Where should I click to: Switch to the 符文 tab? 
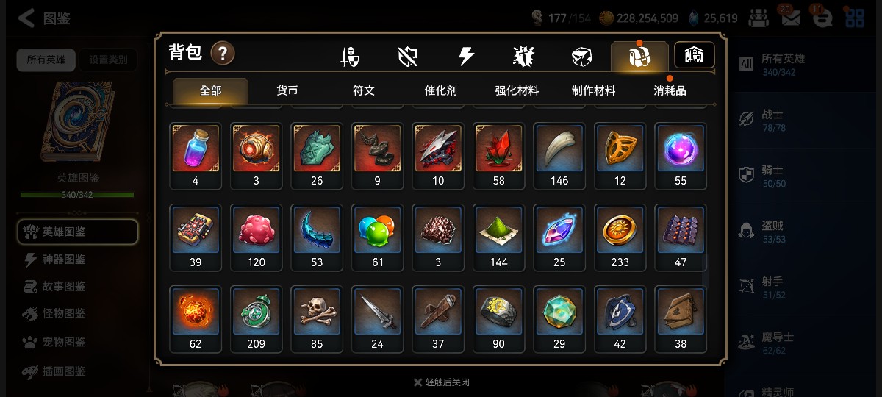click(364, 91)
